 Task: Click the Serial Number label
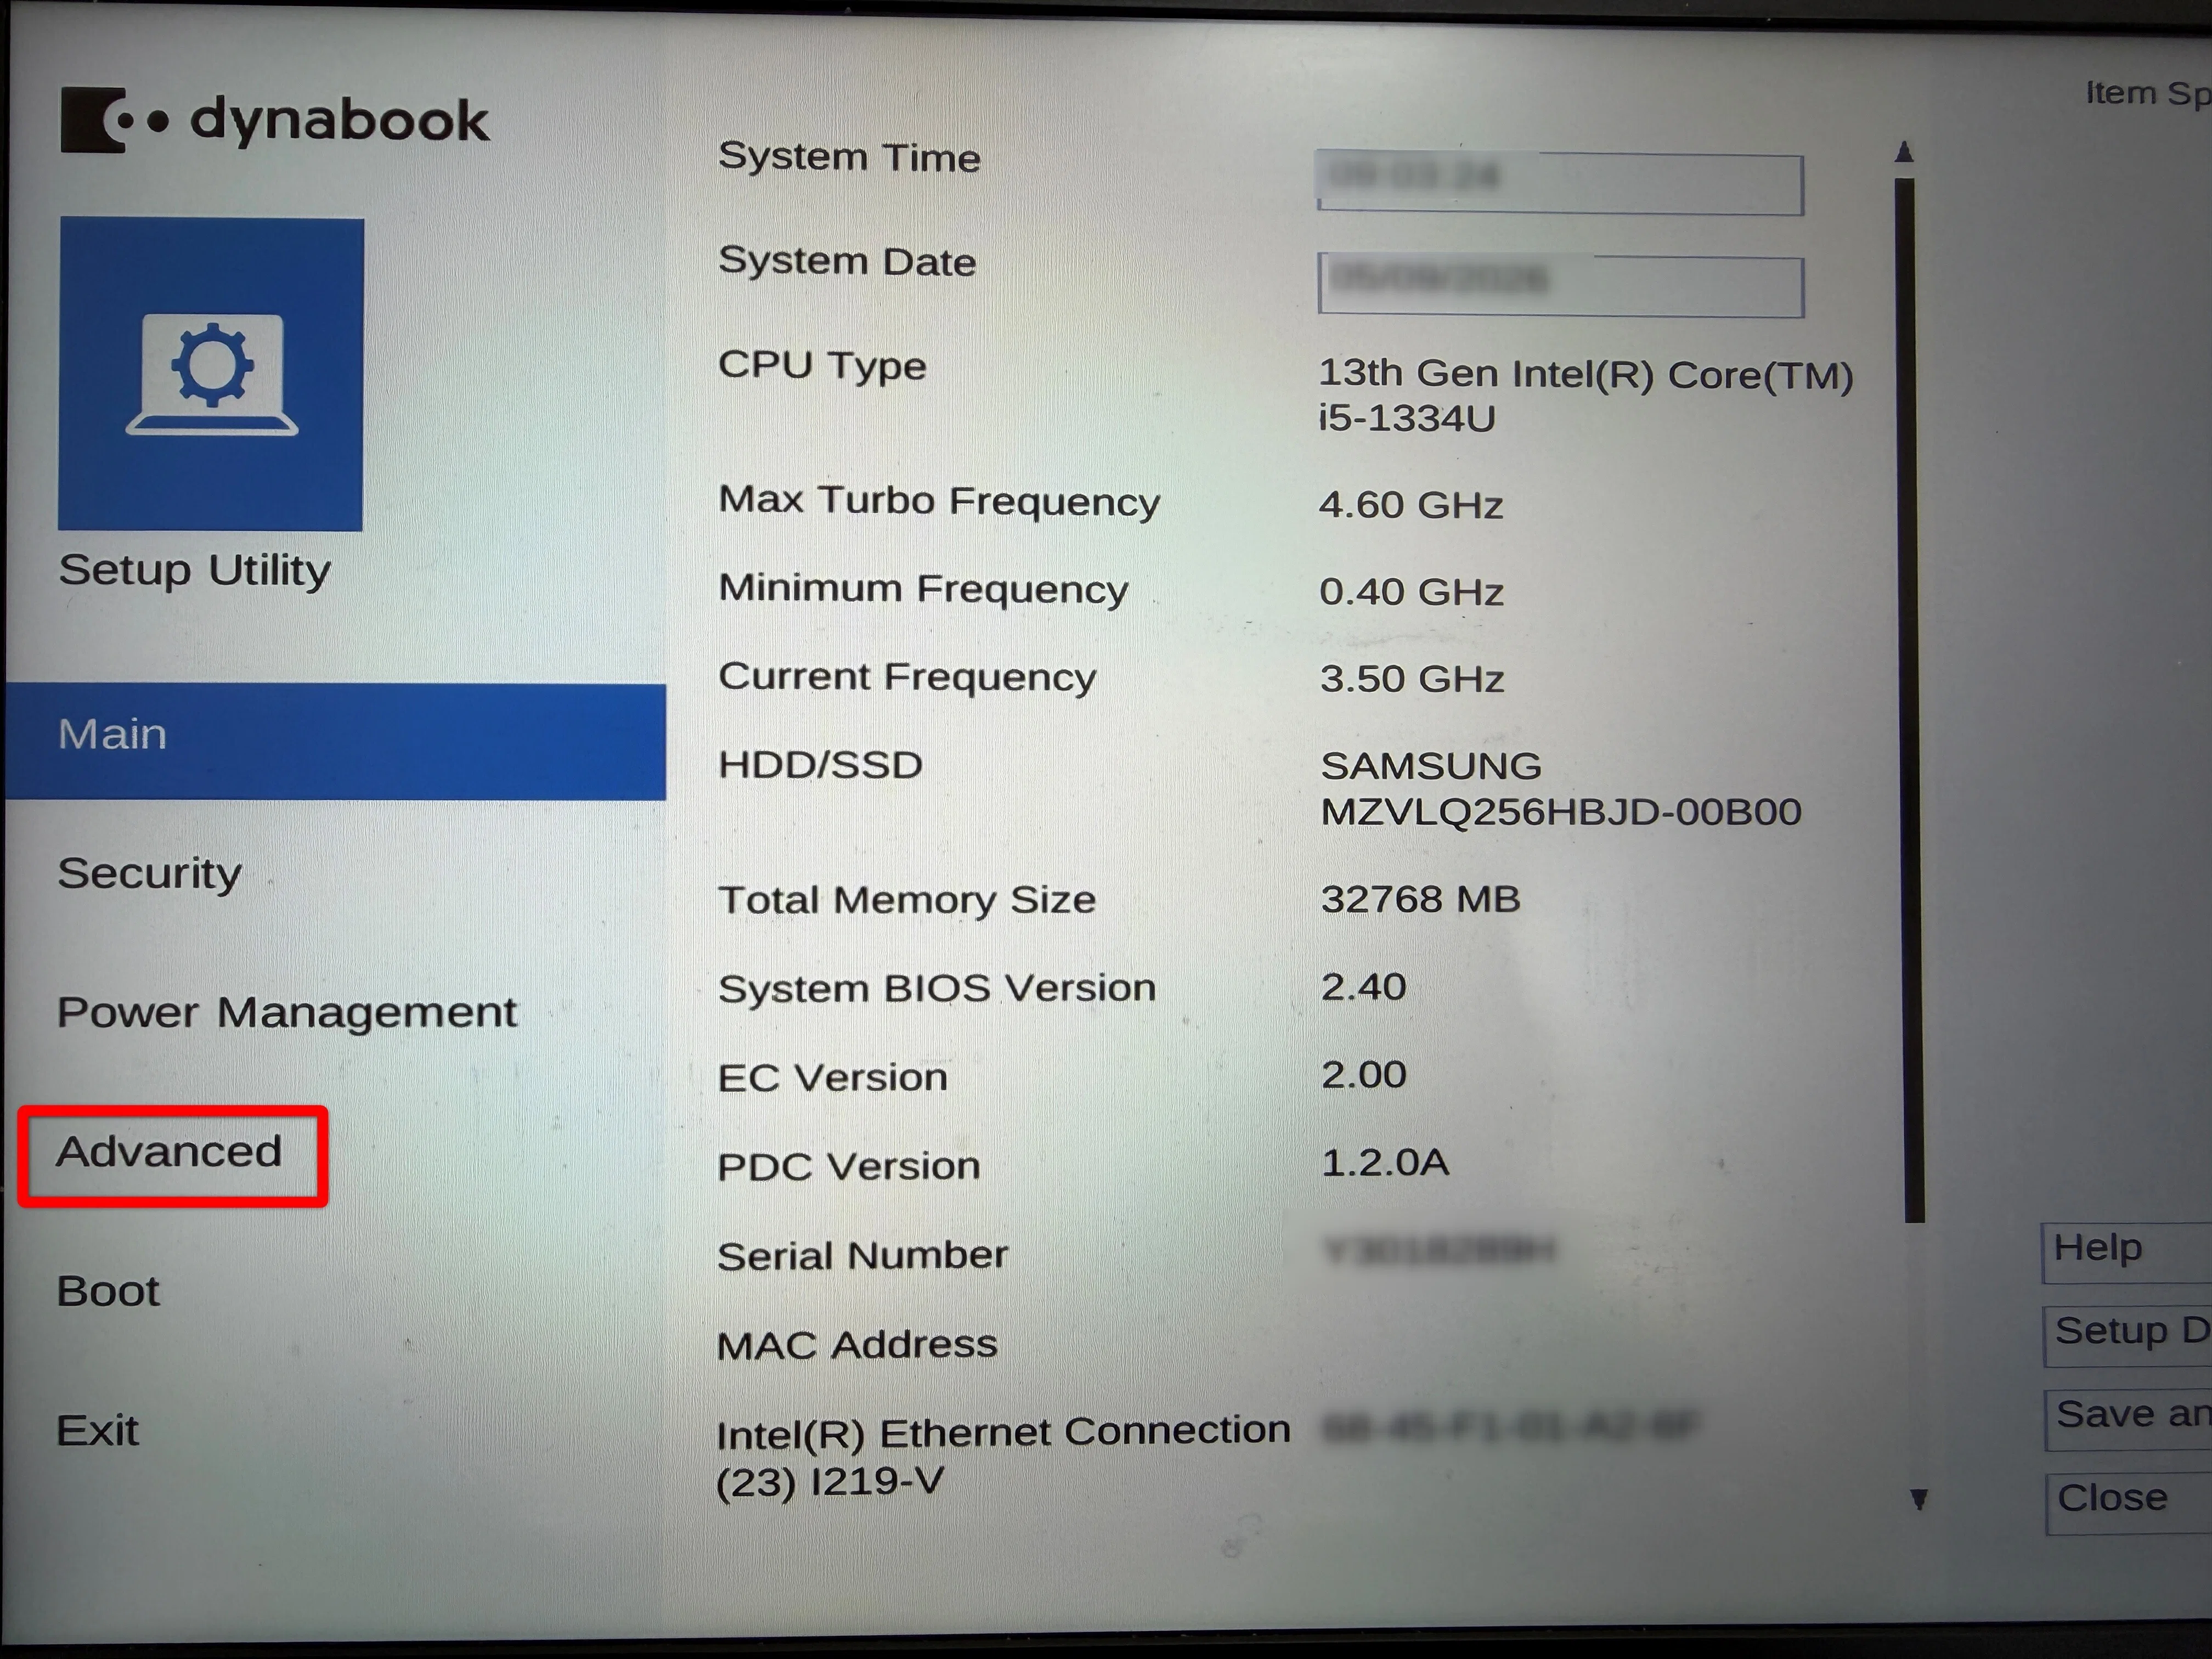tap(862, 1255)
